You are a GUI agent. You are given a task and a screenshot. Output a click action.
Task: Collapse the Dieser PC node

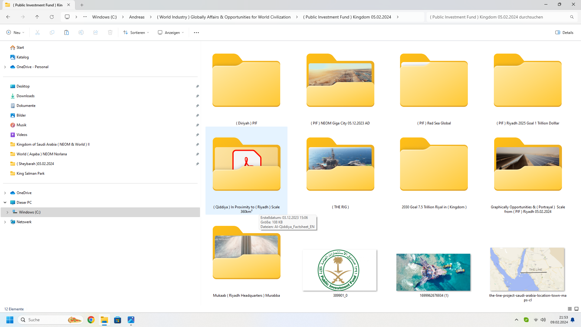[x=5, y=203]
